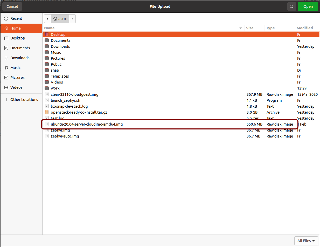Image resolution: width=320 pixels, height=247 pixels.
Task: Click the Cancel button
Action: point(12,6)
